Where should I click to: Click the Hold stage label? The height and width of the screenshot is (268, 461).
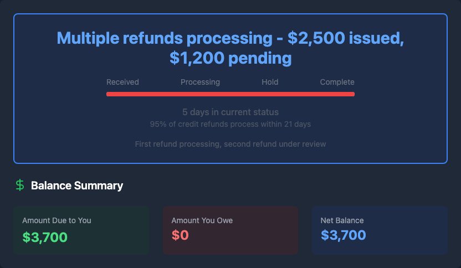pyautogui.click(x=270, y=82)
